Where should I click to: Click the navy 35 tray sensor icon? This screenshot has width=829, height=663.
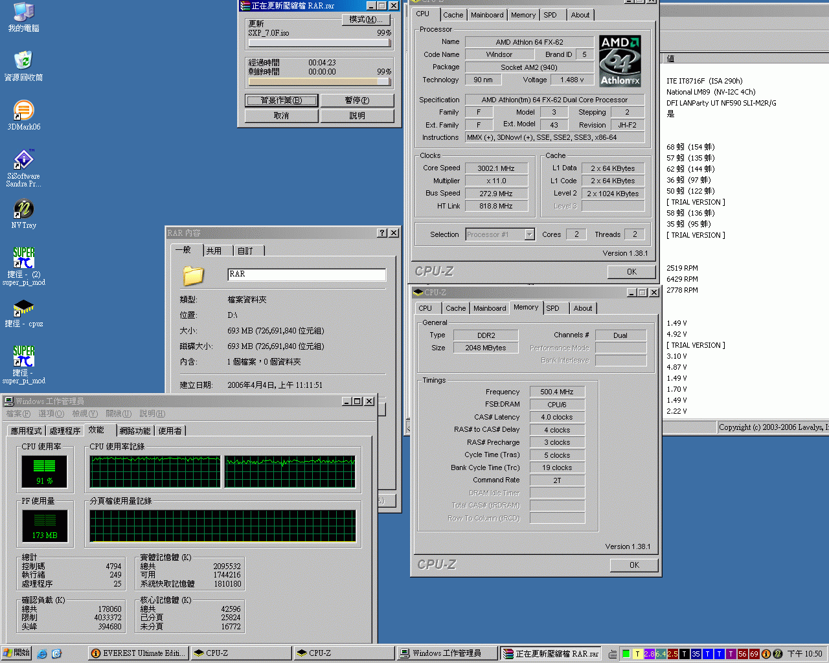[x=696, y=654]
